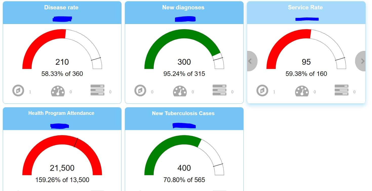Select the value 21,500 in Attendance card
This screenshot has width=372, height=191.
click(x=62, y=168)
